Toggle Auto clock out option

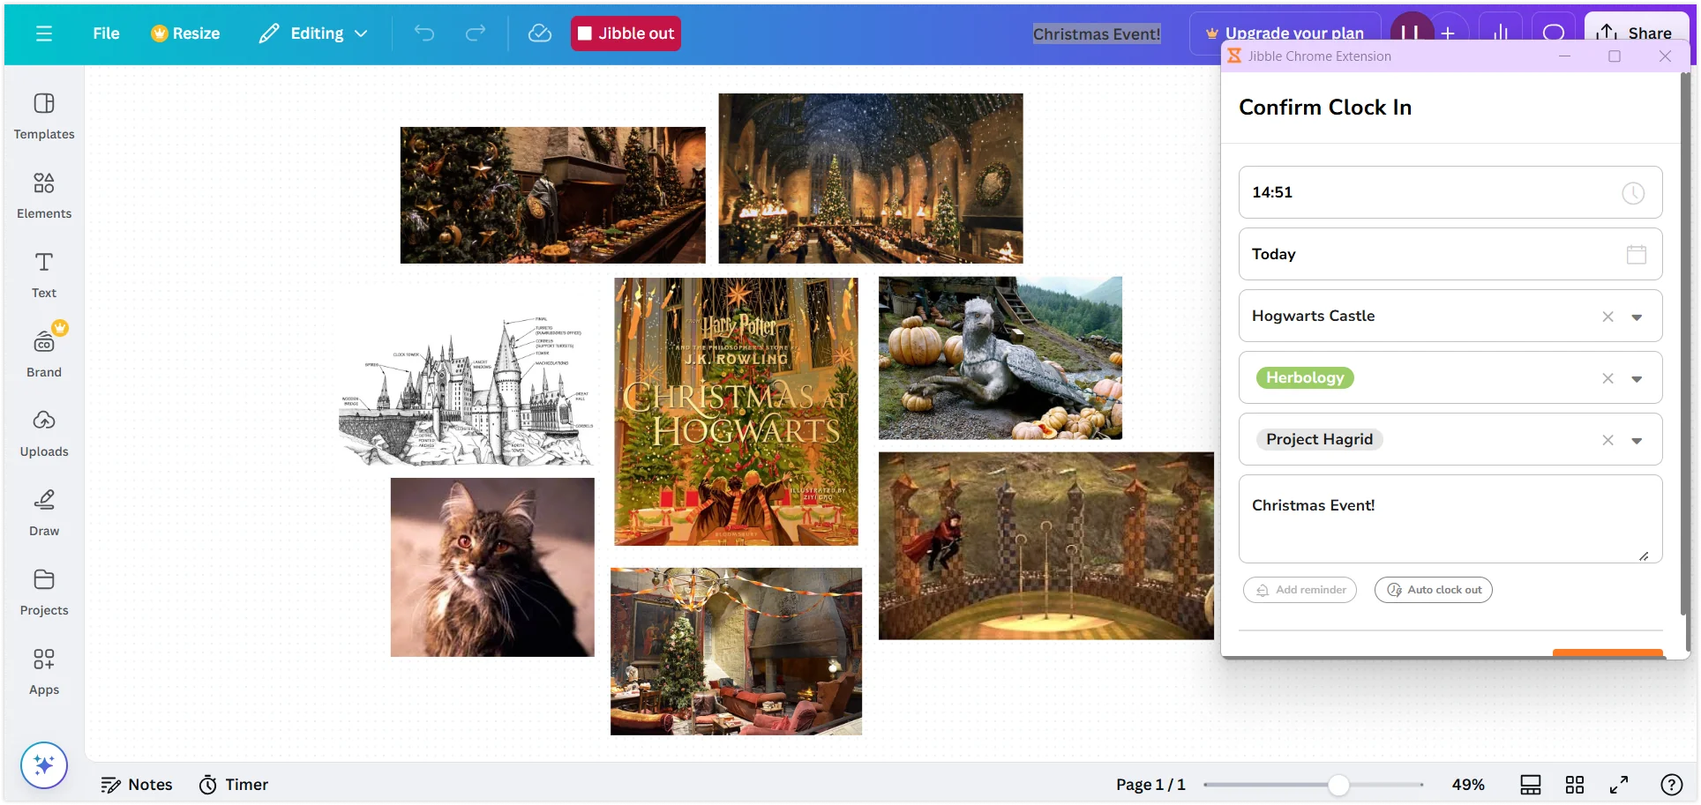click(x=1434, y=590)
